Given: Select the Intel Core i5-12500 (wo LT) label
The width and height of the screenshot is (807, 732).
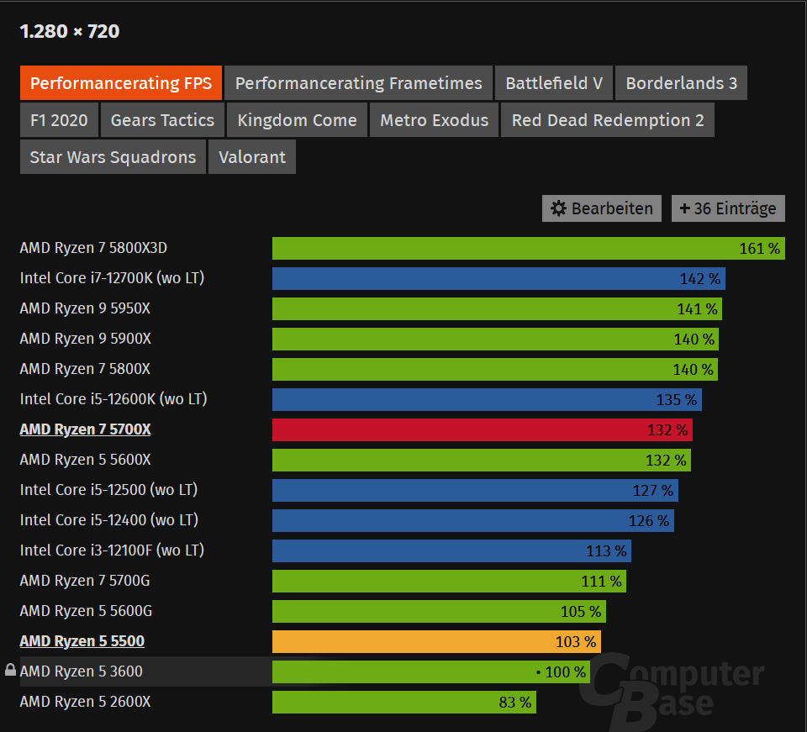Looking at the screenshot, I should 109,490.
